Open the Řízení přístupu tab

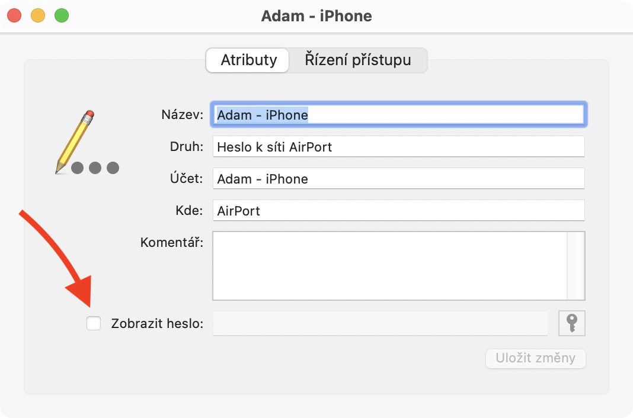click(x=357, y=60)
